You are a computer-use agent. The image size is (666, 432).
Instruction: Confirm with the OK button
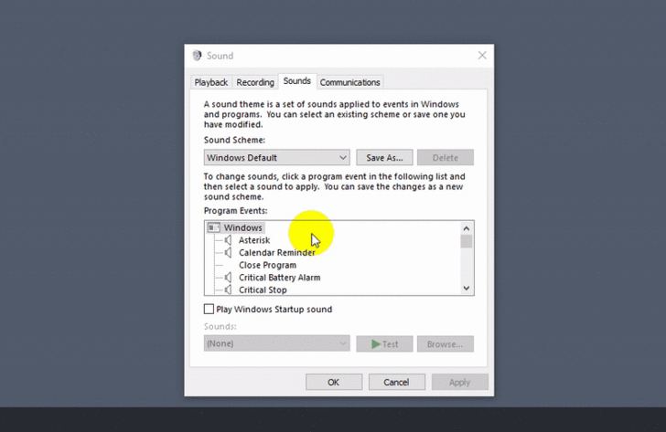pyautogui.click(x=334, y=382)
